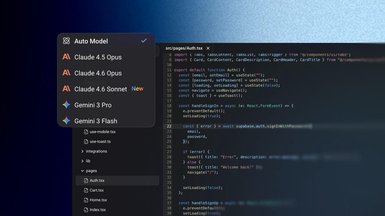Click Anthropic logo beside Claude 4.6 Sonnet
Viewport: 385px width, 216px height.
pos(66,88)
